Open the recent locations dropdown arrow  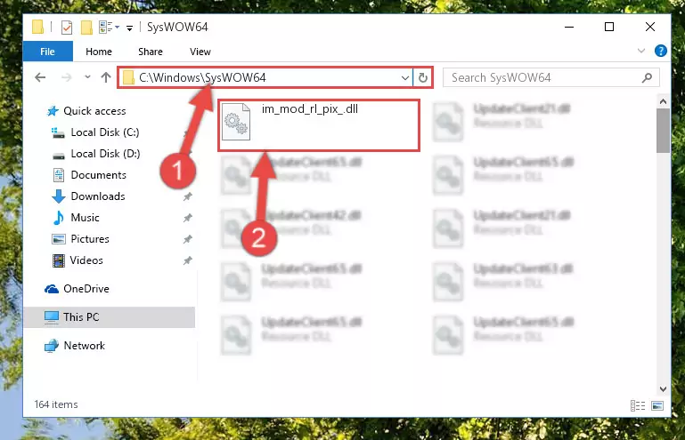coord(87,77)
